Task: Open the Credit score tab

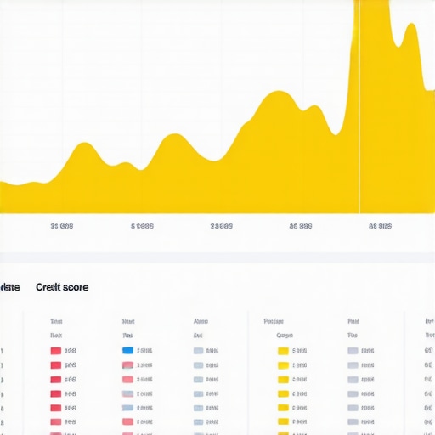Action: [x=62, y=287]
